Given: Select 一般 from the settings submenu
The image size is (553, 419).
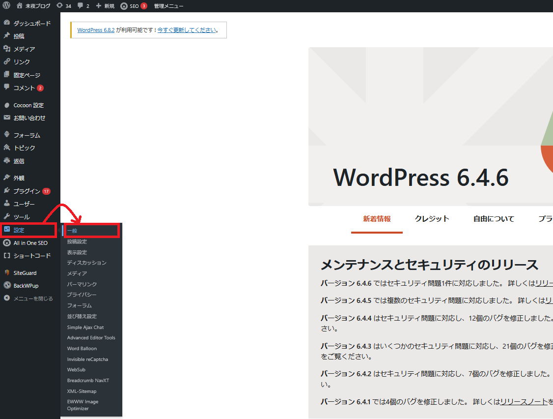Looking at the screenshot, I should tap(72, 231).
